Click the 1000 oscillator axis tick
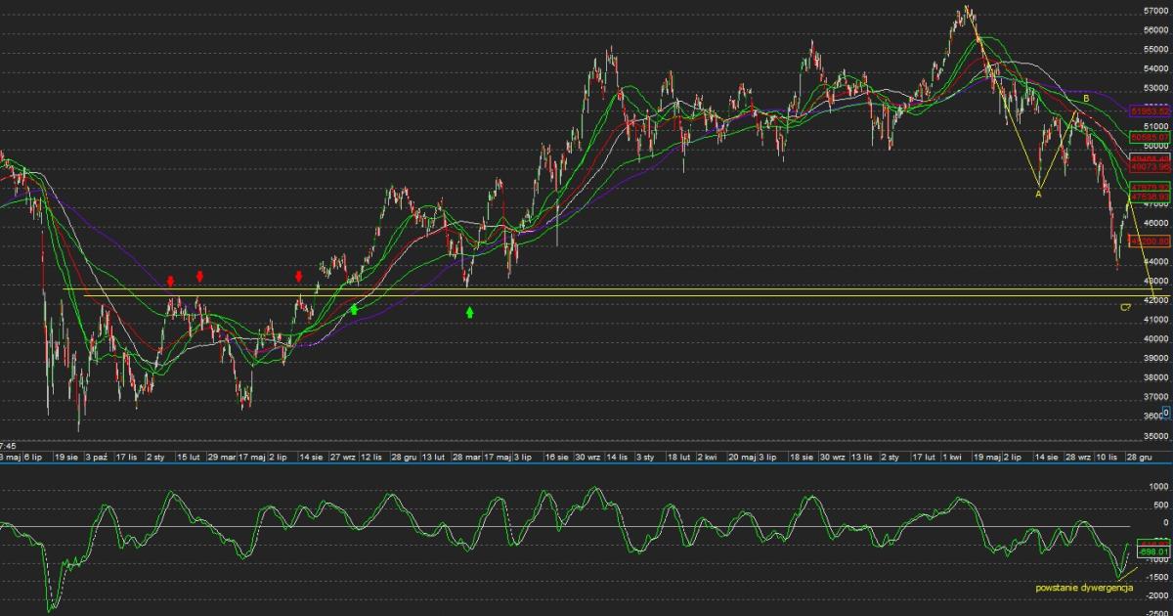Image resolution: width=1173 pixels, height=616 pixels. coord(1159,486)
